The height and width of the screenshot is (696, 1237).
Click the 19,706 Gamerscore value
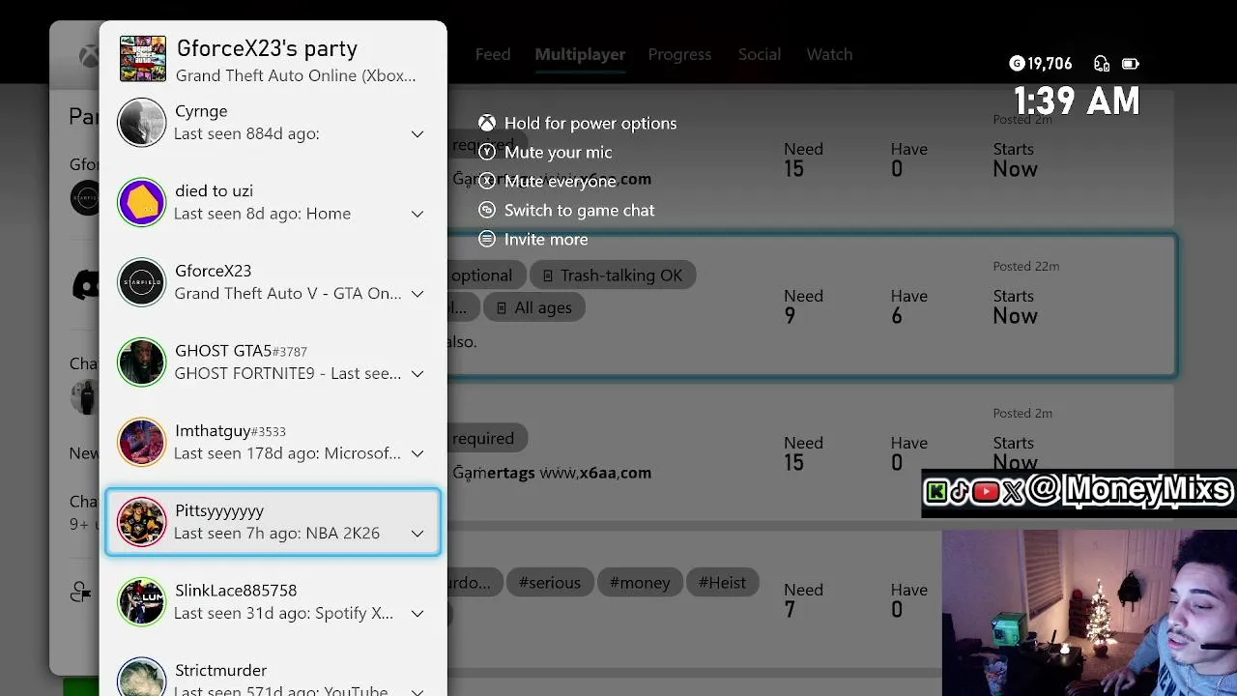(x=1050, y=64)
